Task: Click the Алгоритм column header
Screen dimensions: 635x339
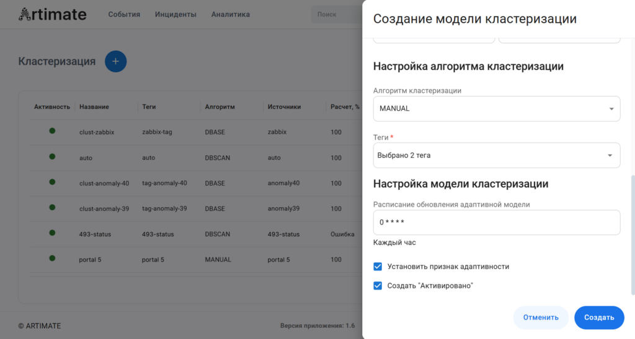Action: pyautogui.click(x=220, y=107)
